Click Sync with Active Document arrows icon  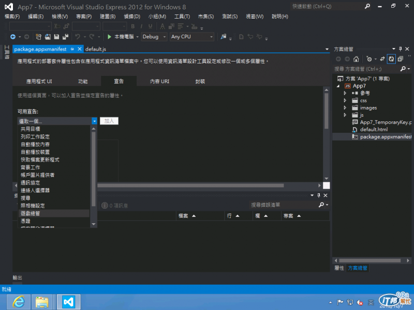pos(382,59)
